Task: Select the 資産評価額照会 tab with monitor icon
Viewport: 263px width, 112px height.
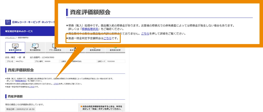Action: [15, 47]
